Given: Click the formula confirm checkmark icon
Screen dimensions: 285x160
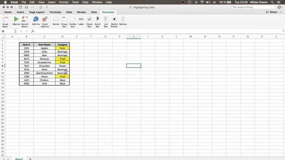Looking at the screenshot, I should tap(27, 31).
